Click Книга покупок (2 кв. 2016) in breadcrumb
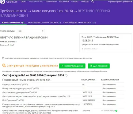The width and height of the screenshot is (133, 114). click(x=52, y=11)
